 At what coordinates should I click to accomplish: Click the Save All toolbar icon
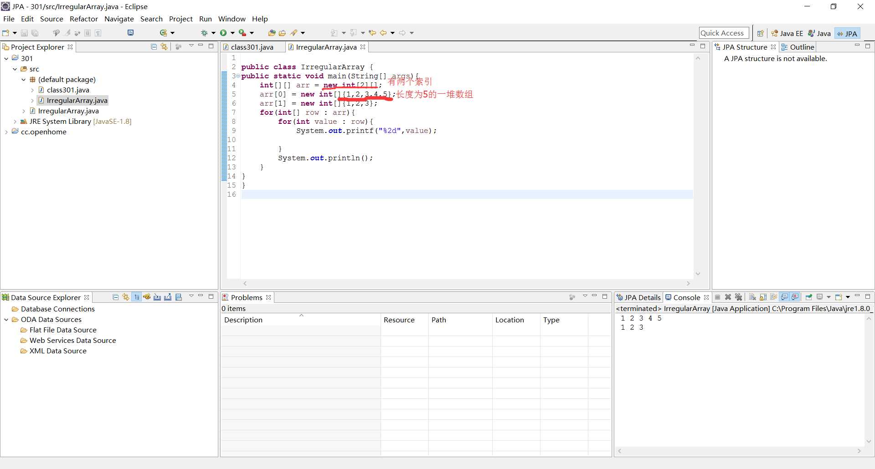pyautogui.click(x=35, y=33)
